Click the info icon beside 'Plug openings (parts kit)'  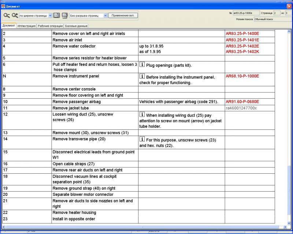coord(142,65)
